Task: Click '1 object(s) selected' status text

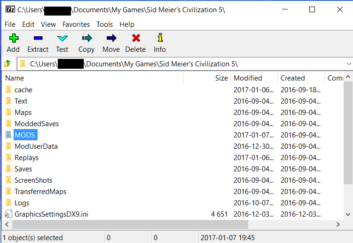Action: pyautogui.click(x=33, y=238)
